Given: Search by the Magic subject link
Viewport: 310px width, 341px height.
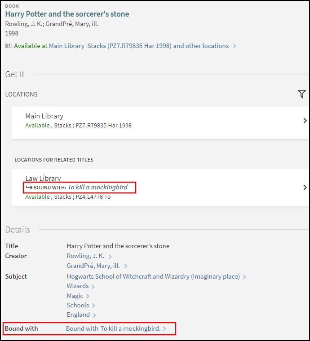Looking at the screenshot, I should pyautogui.click(x=75, y=296).
